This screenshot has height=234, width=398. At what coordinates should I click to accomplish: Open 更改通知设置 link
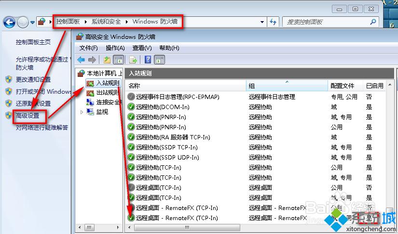33,79
